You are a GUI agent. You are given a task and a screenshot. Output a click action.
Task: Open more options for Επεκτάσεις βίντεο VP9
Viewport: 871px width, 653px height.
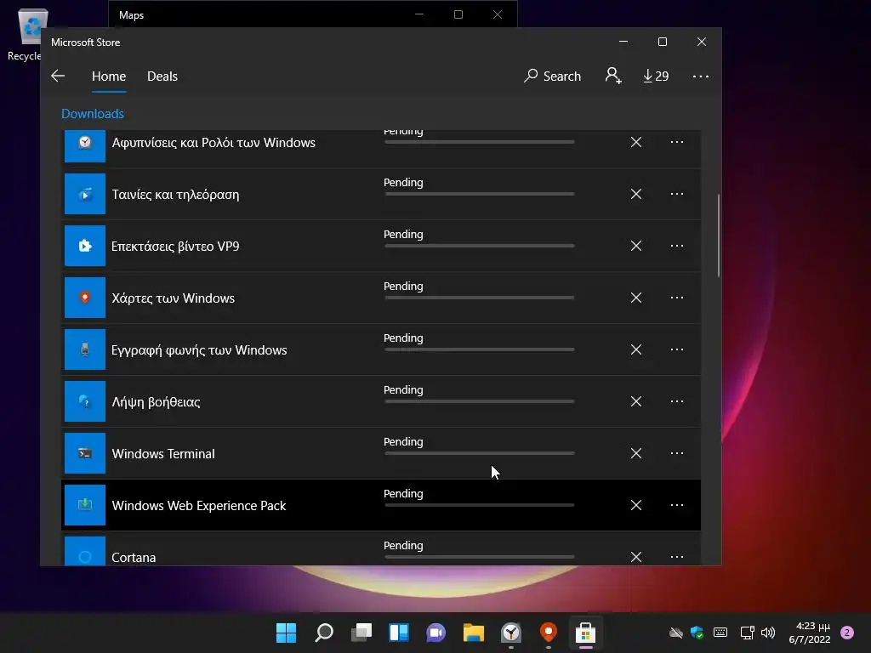coord(676,246)
